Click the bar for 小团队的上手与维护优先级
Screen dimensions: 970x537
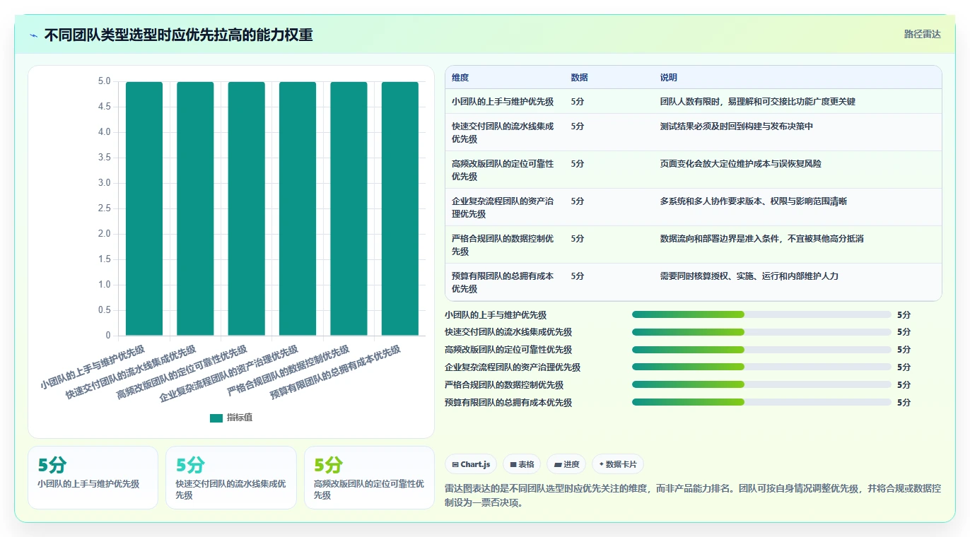(144, 208)
